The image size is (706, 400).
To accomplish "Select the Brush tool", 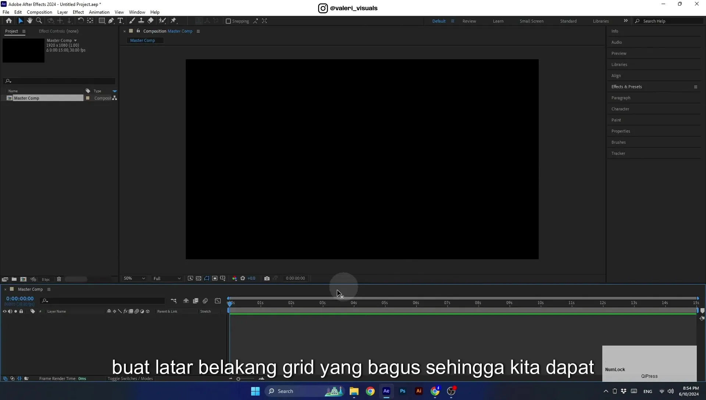I will point(132,21).
